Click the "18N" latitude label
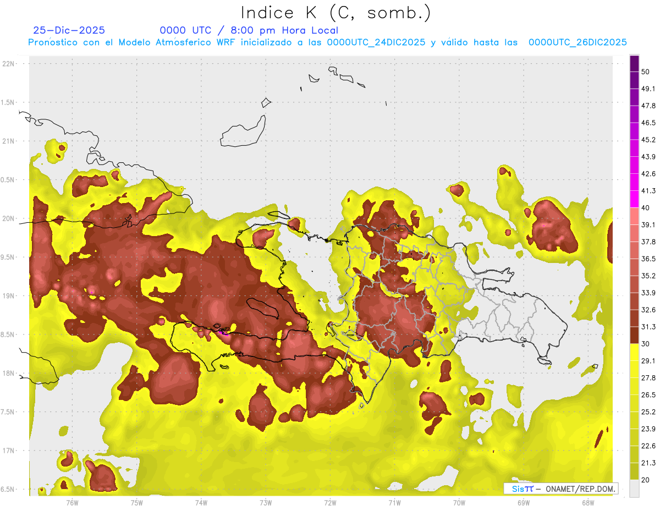Image resolution: width=660 pixels, height=510 pixels. click(x=9, y=373)
